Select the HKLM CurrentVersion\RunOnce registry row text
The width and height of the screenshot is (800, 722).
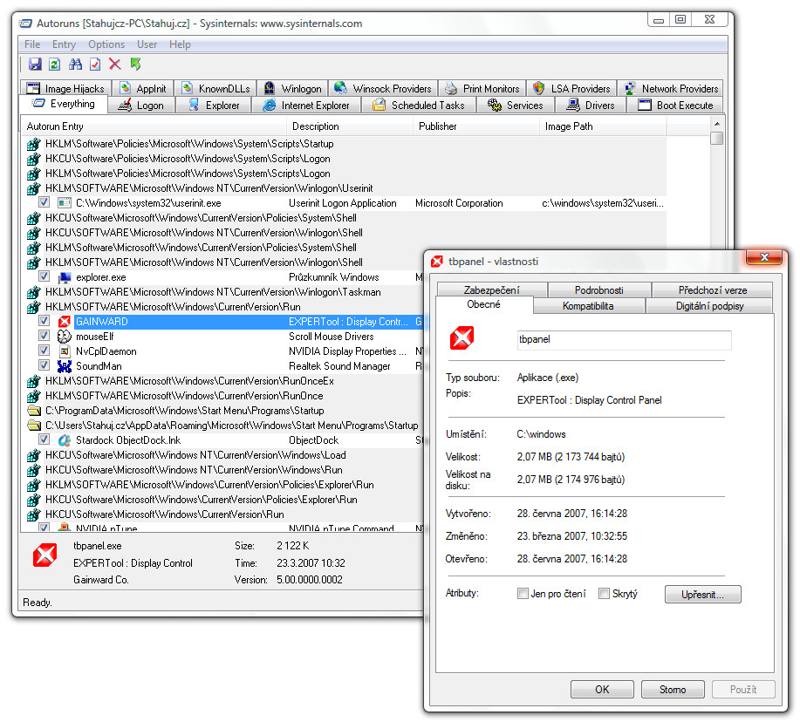click(x=184, y=396)
